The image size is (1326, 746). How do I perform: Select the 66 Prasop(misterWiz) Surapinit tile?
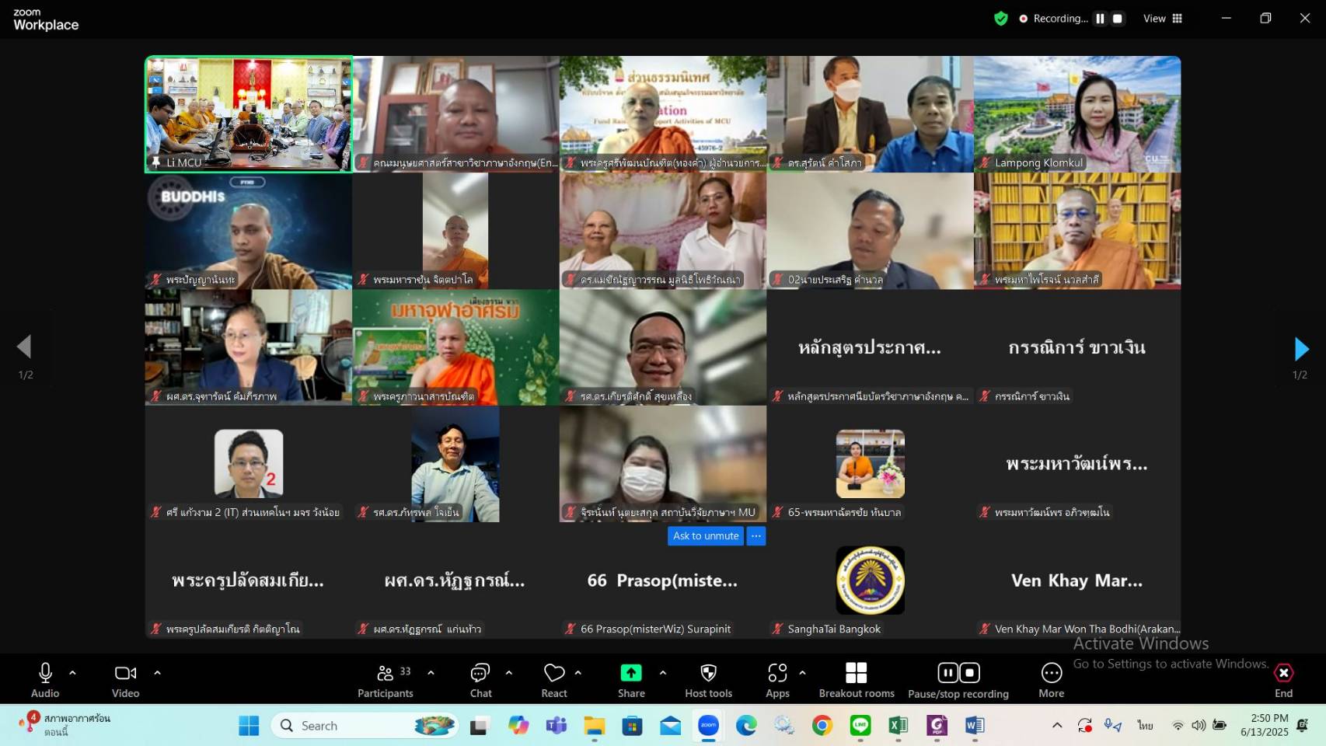pos(663,580)
